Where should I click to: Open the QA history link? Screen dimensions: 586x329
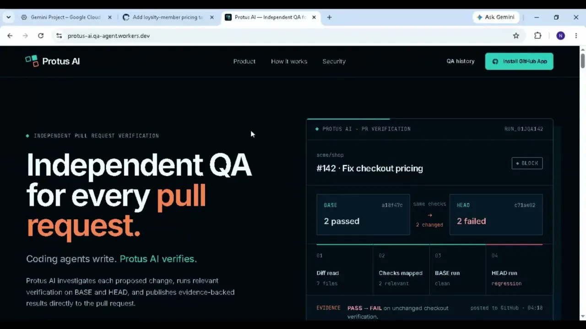tap(461, 61)
